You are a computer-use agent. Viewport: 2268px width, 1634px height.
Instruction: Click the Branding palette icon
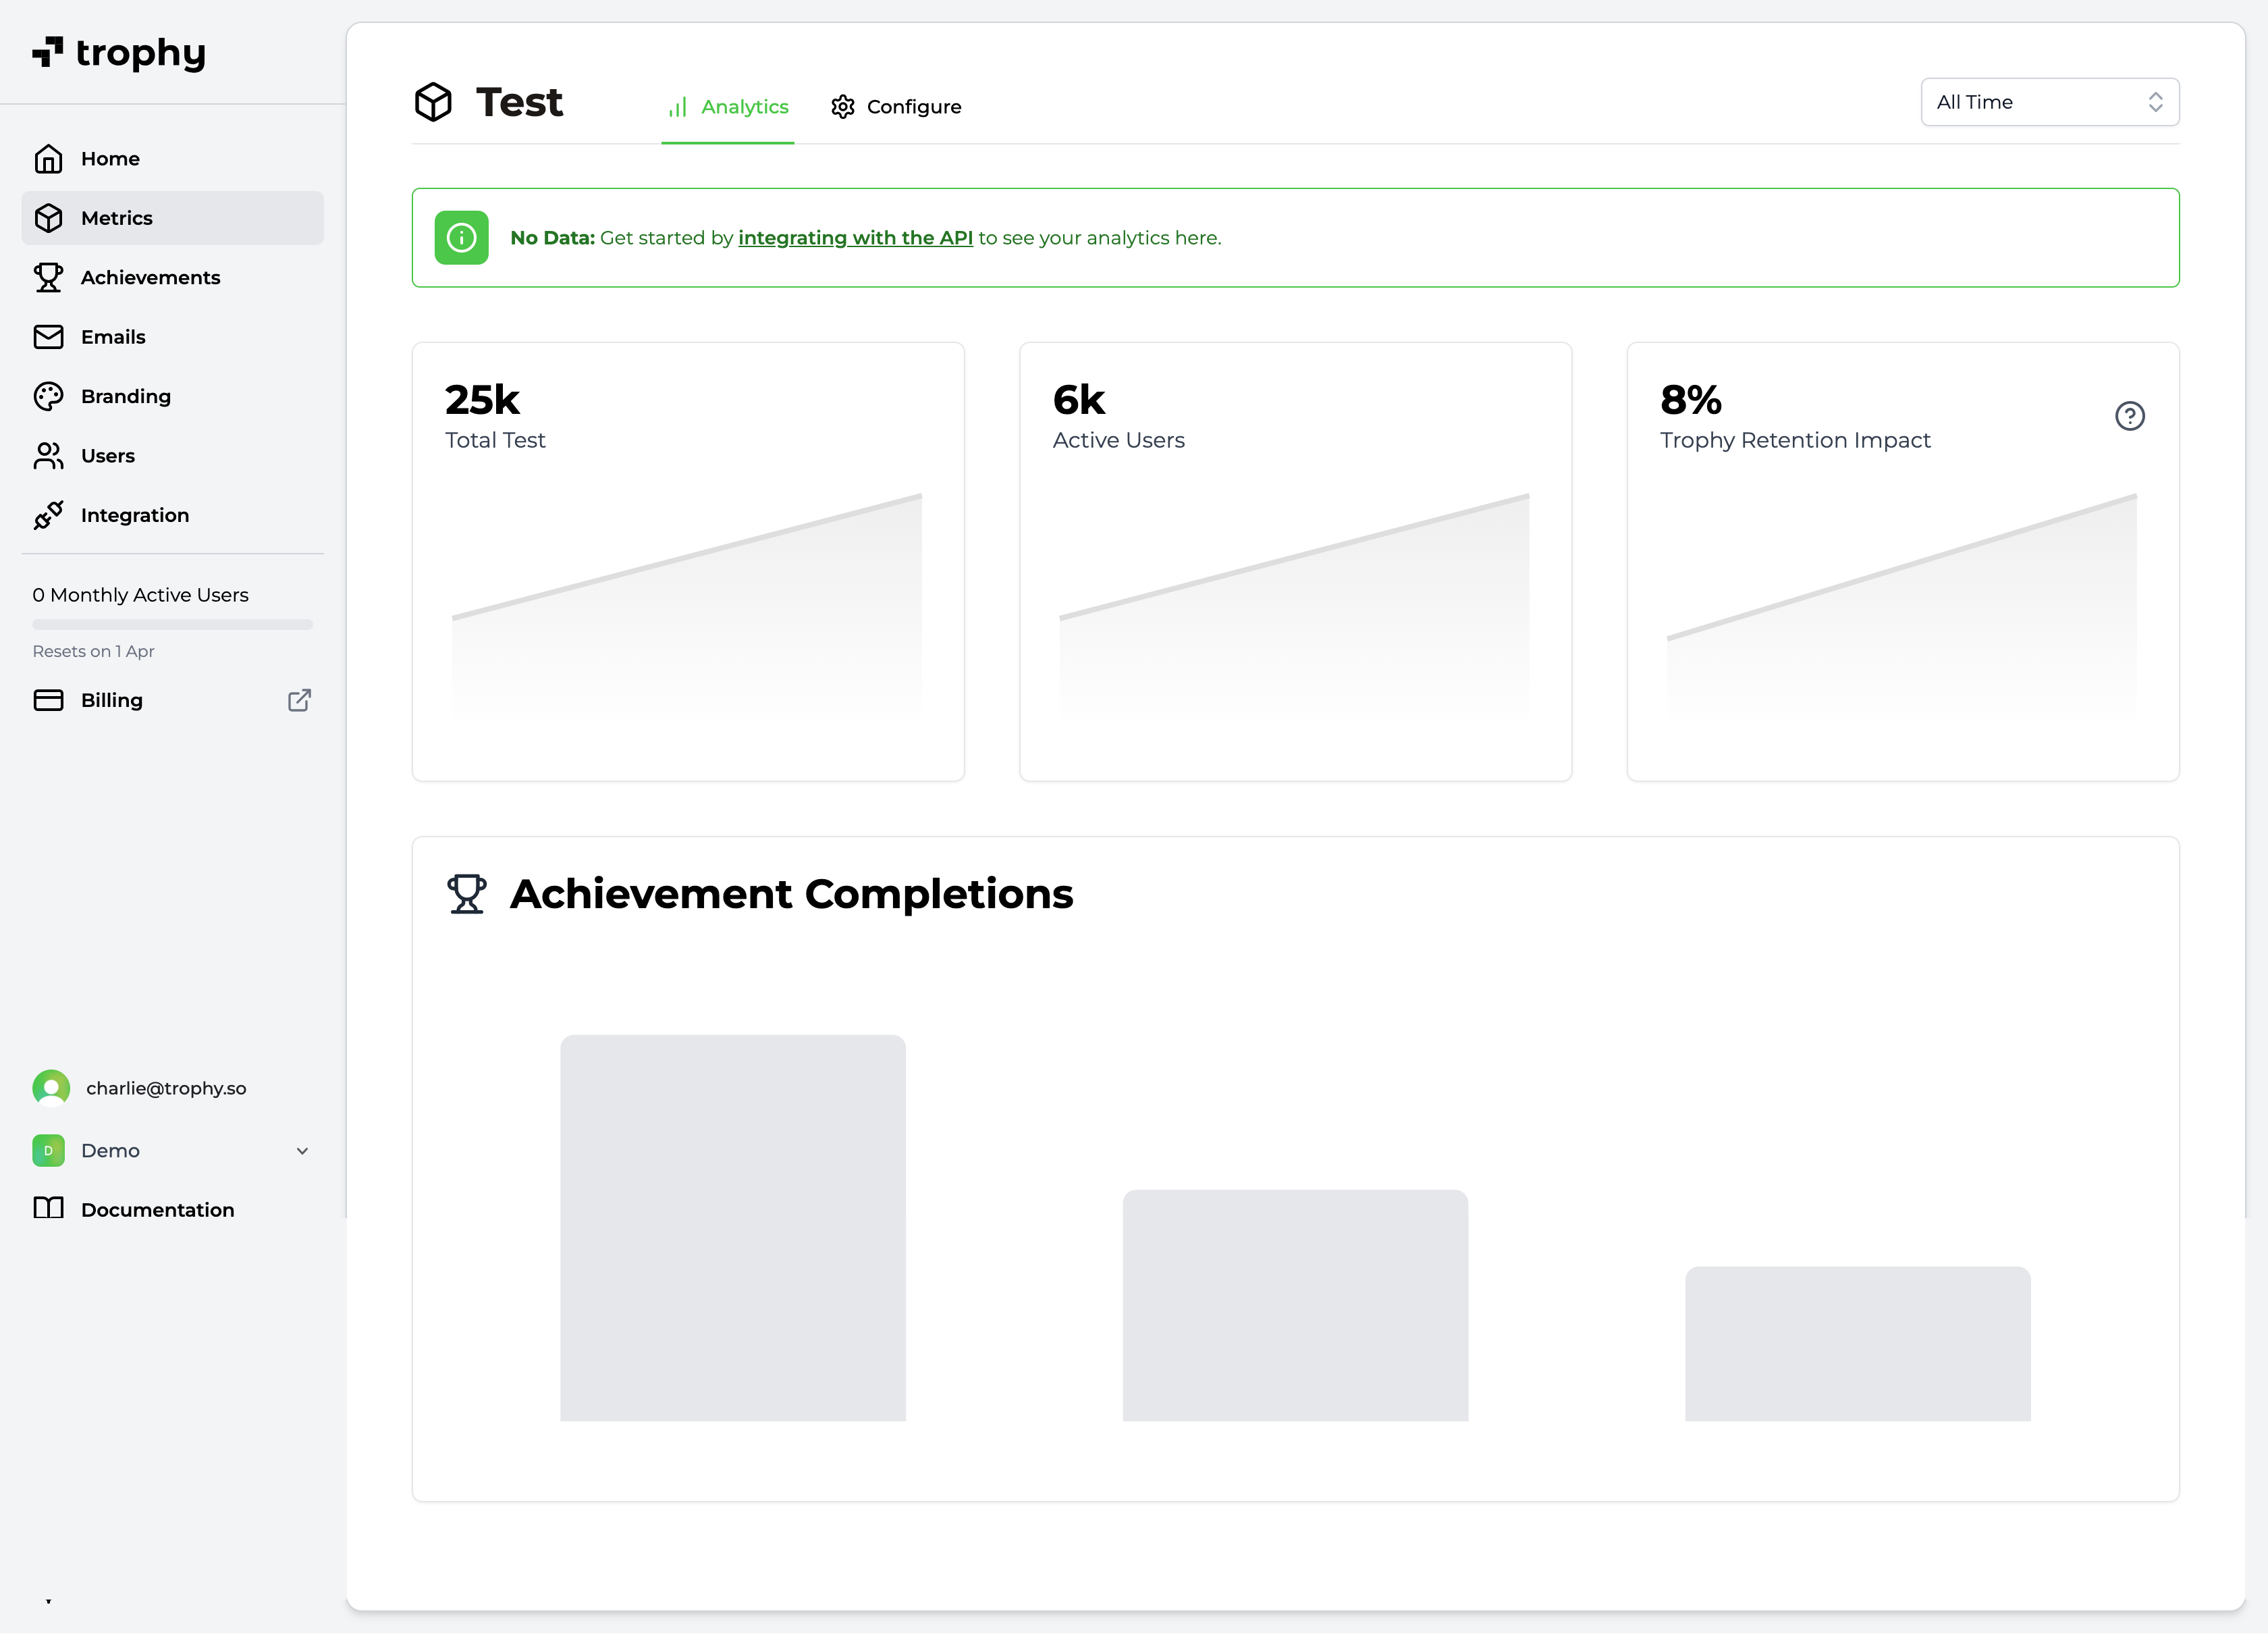tap(48, 396)
